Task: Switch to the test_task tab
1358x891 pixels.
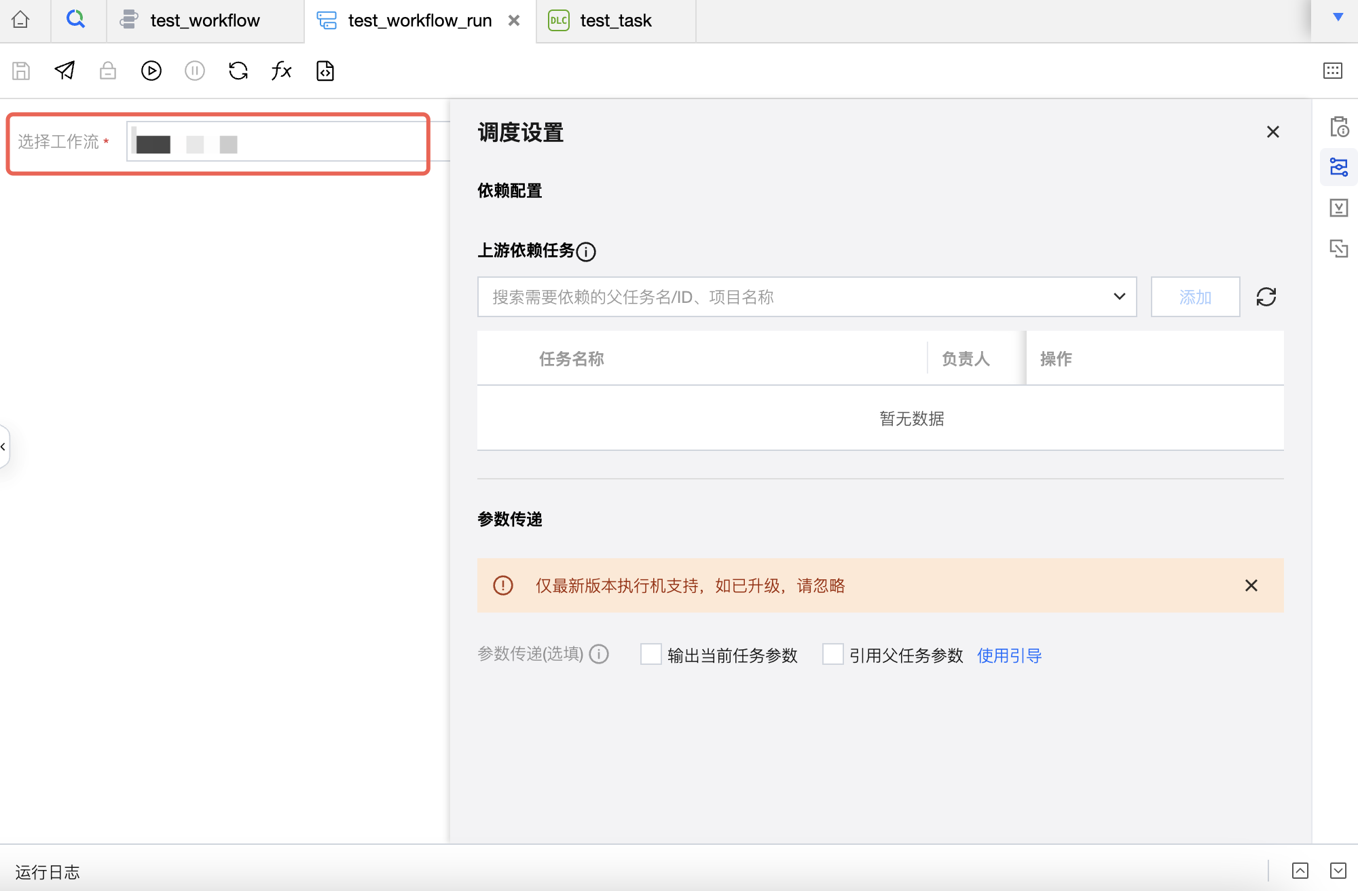Action: 614,20
